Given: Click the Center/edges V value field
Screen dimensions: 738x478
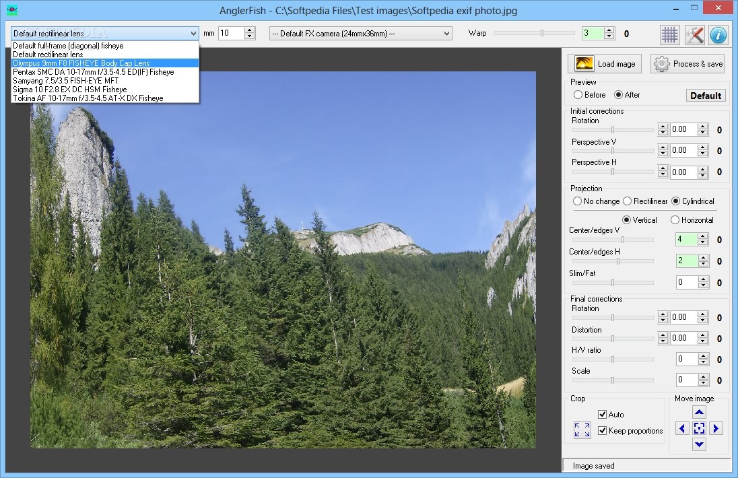Looking at the screenshot, I should [687, 240].
